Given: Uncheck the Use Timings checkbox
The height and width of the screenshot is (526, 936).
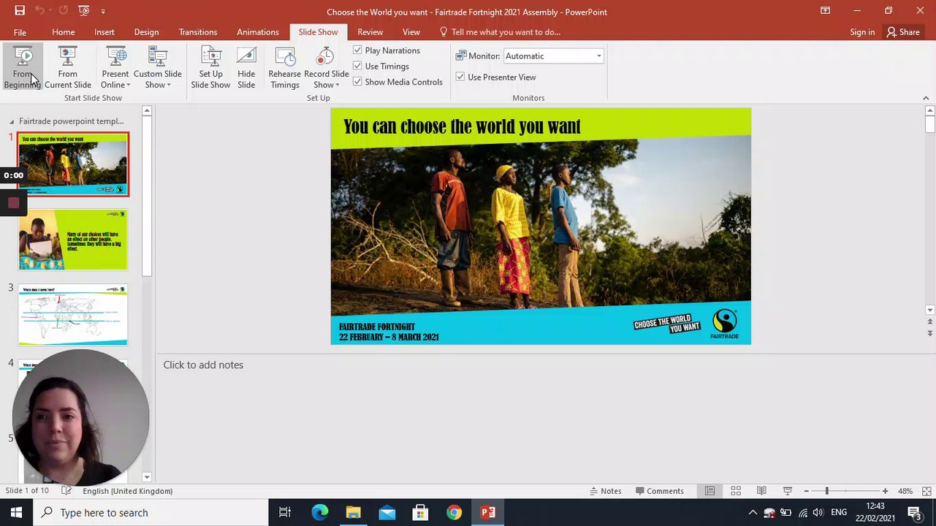Looking at the screenshot, I should click(357, 66).
